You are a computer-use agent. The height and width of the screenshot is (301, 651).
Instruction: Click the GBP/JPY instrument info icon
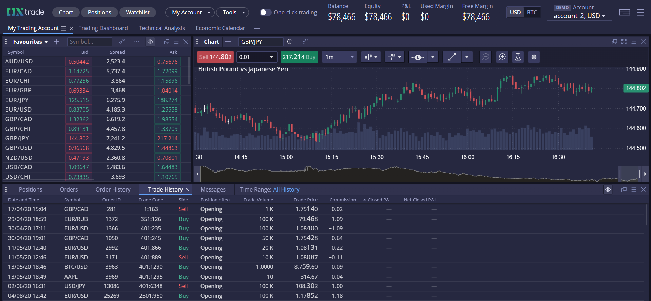point(290,42)
